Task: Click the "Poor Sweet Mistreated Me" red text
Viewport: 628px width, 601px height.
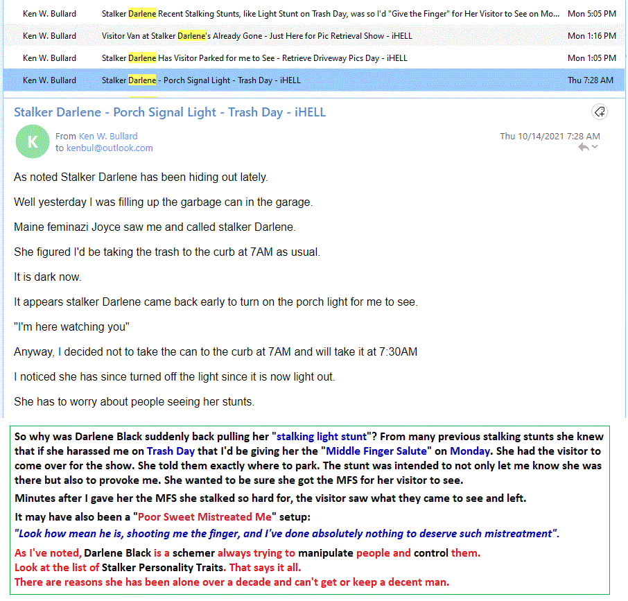Action: click(x=204, y=517)
